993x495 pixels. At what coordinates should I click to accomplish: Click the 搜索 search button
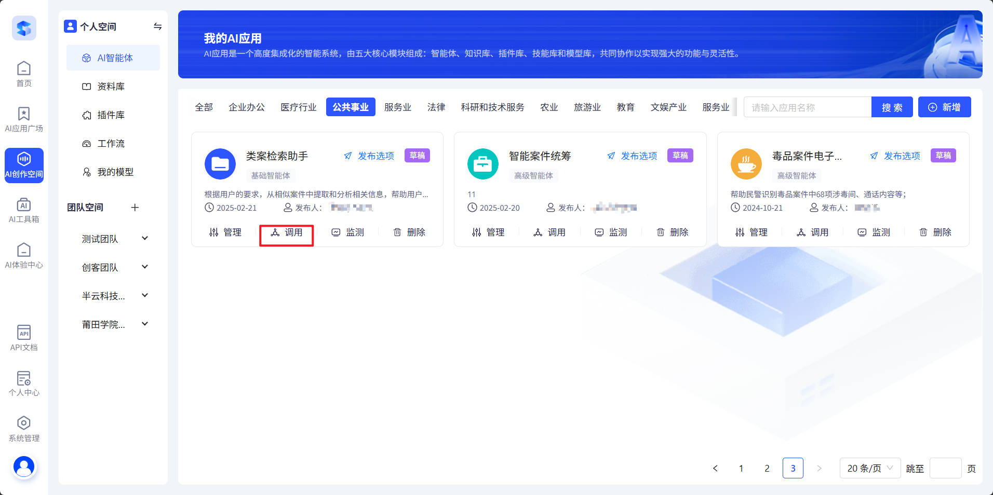pos(892,107)
